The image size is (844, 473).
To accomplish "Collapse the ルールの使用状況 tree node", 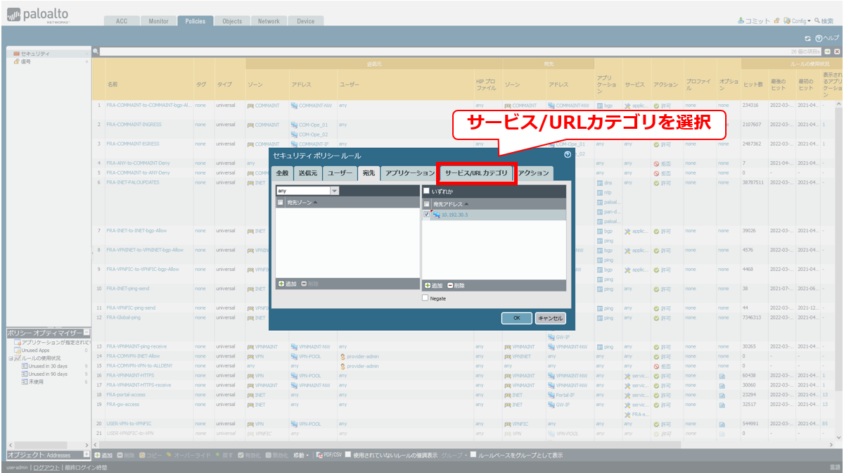I will (x=11, y=358).
